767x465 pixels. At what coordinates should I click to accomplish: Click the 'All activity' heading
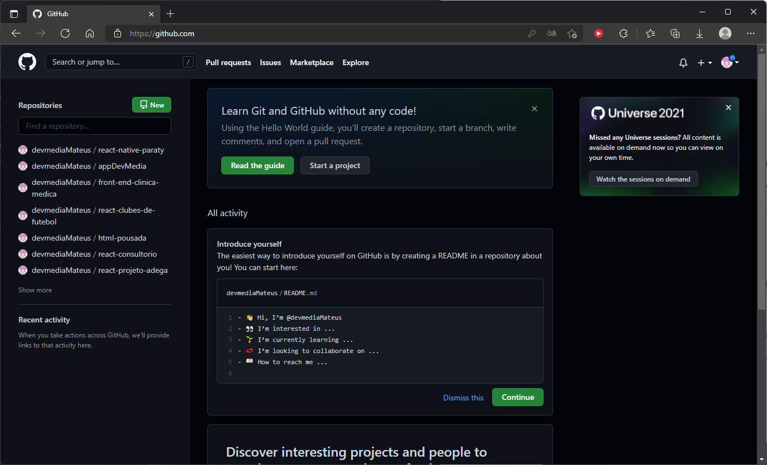click(227, 213)
